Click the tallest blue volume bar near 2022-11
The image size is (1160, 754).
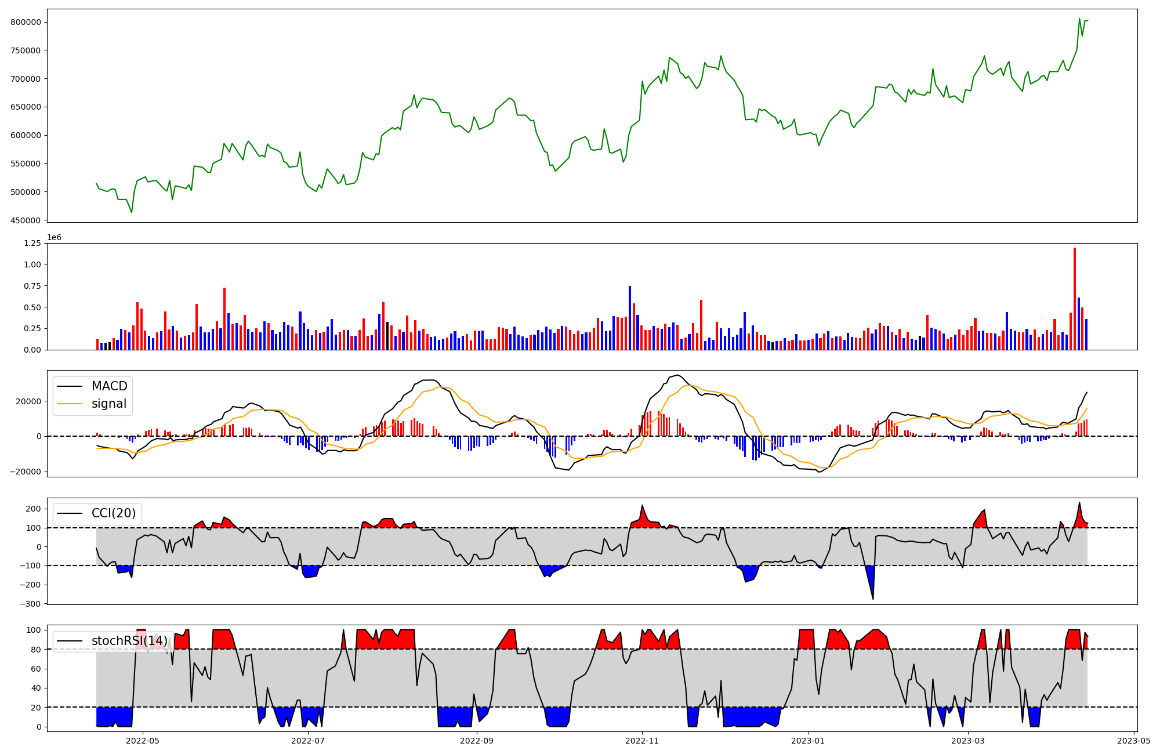pyautogui.click(x=630, y=317)
